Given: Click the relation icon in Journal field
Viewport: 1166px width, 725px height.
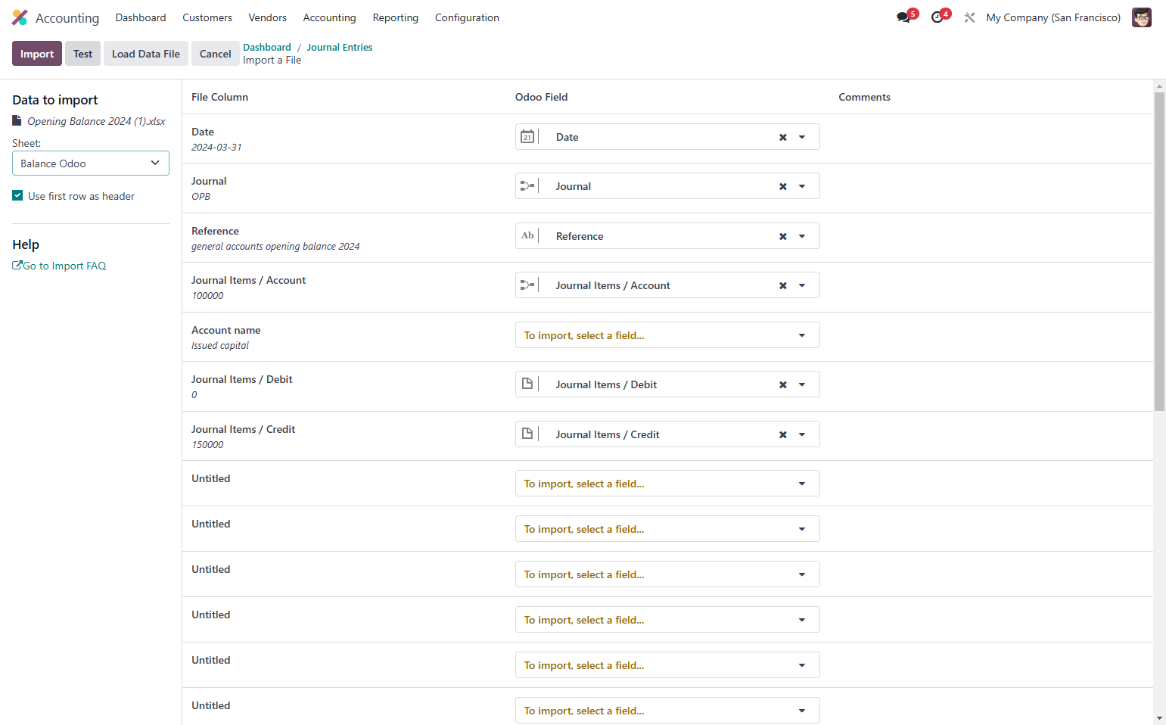Looking at the screenshot, I should pyautogui.click(x=527, y=185).
